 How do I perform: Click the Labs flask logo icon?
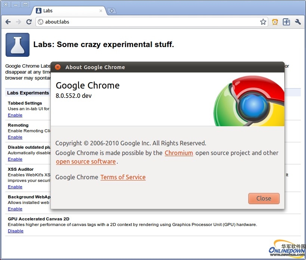click(x=18, y=45)
